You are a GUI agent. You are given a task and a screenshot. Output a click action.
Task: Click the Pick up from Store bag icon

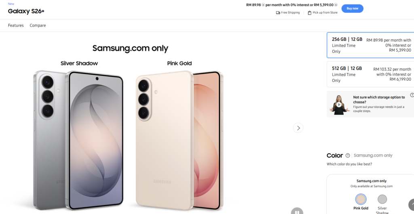pyautogui.click(x=310, y=13)
